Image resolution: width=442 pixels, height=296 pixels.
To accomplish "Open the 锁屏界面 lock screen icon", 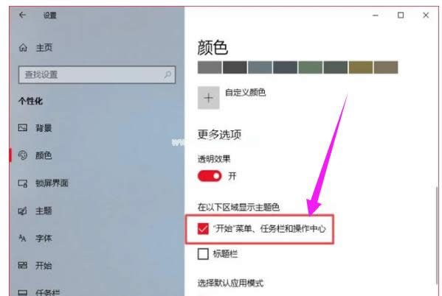I will coord(23,183).
